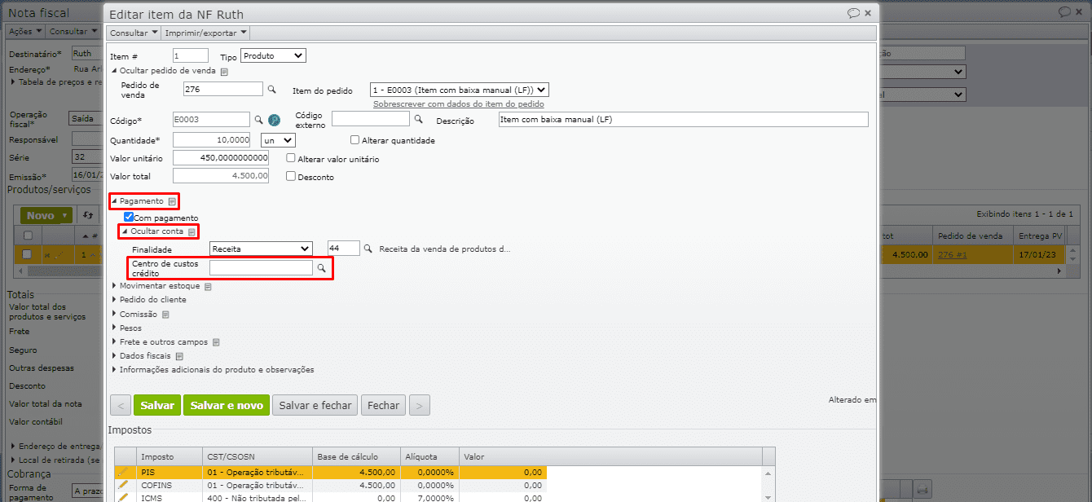Edit PIS tax row pencil icon

pos(123,472)
